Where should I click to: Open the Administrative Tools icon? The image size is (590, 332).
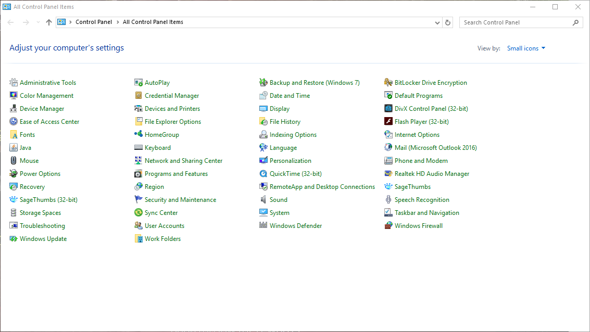[14, 82]
